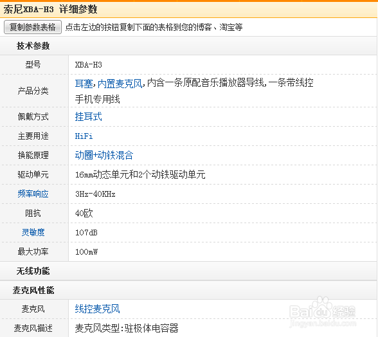
Task: Click the 复制参数表格 button
Action: (x=33, y=27)
